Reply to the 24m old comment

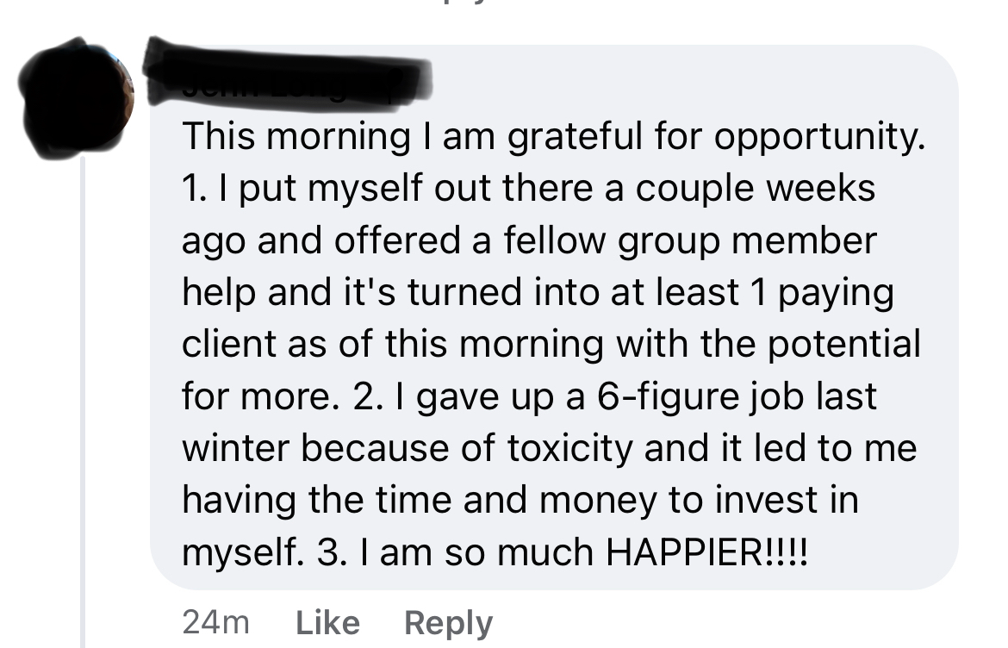click(448, 624)
